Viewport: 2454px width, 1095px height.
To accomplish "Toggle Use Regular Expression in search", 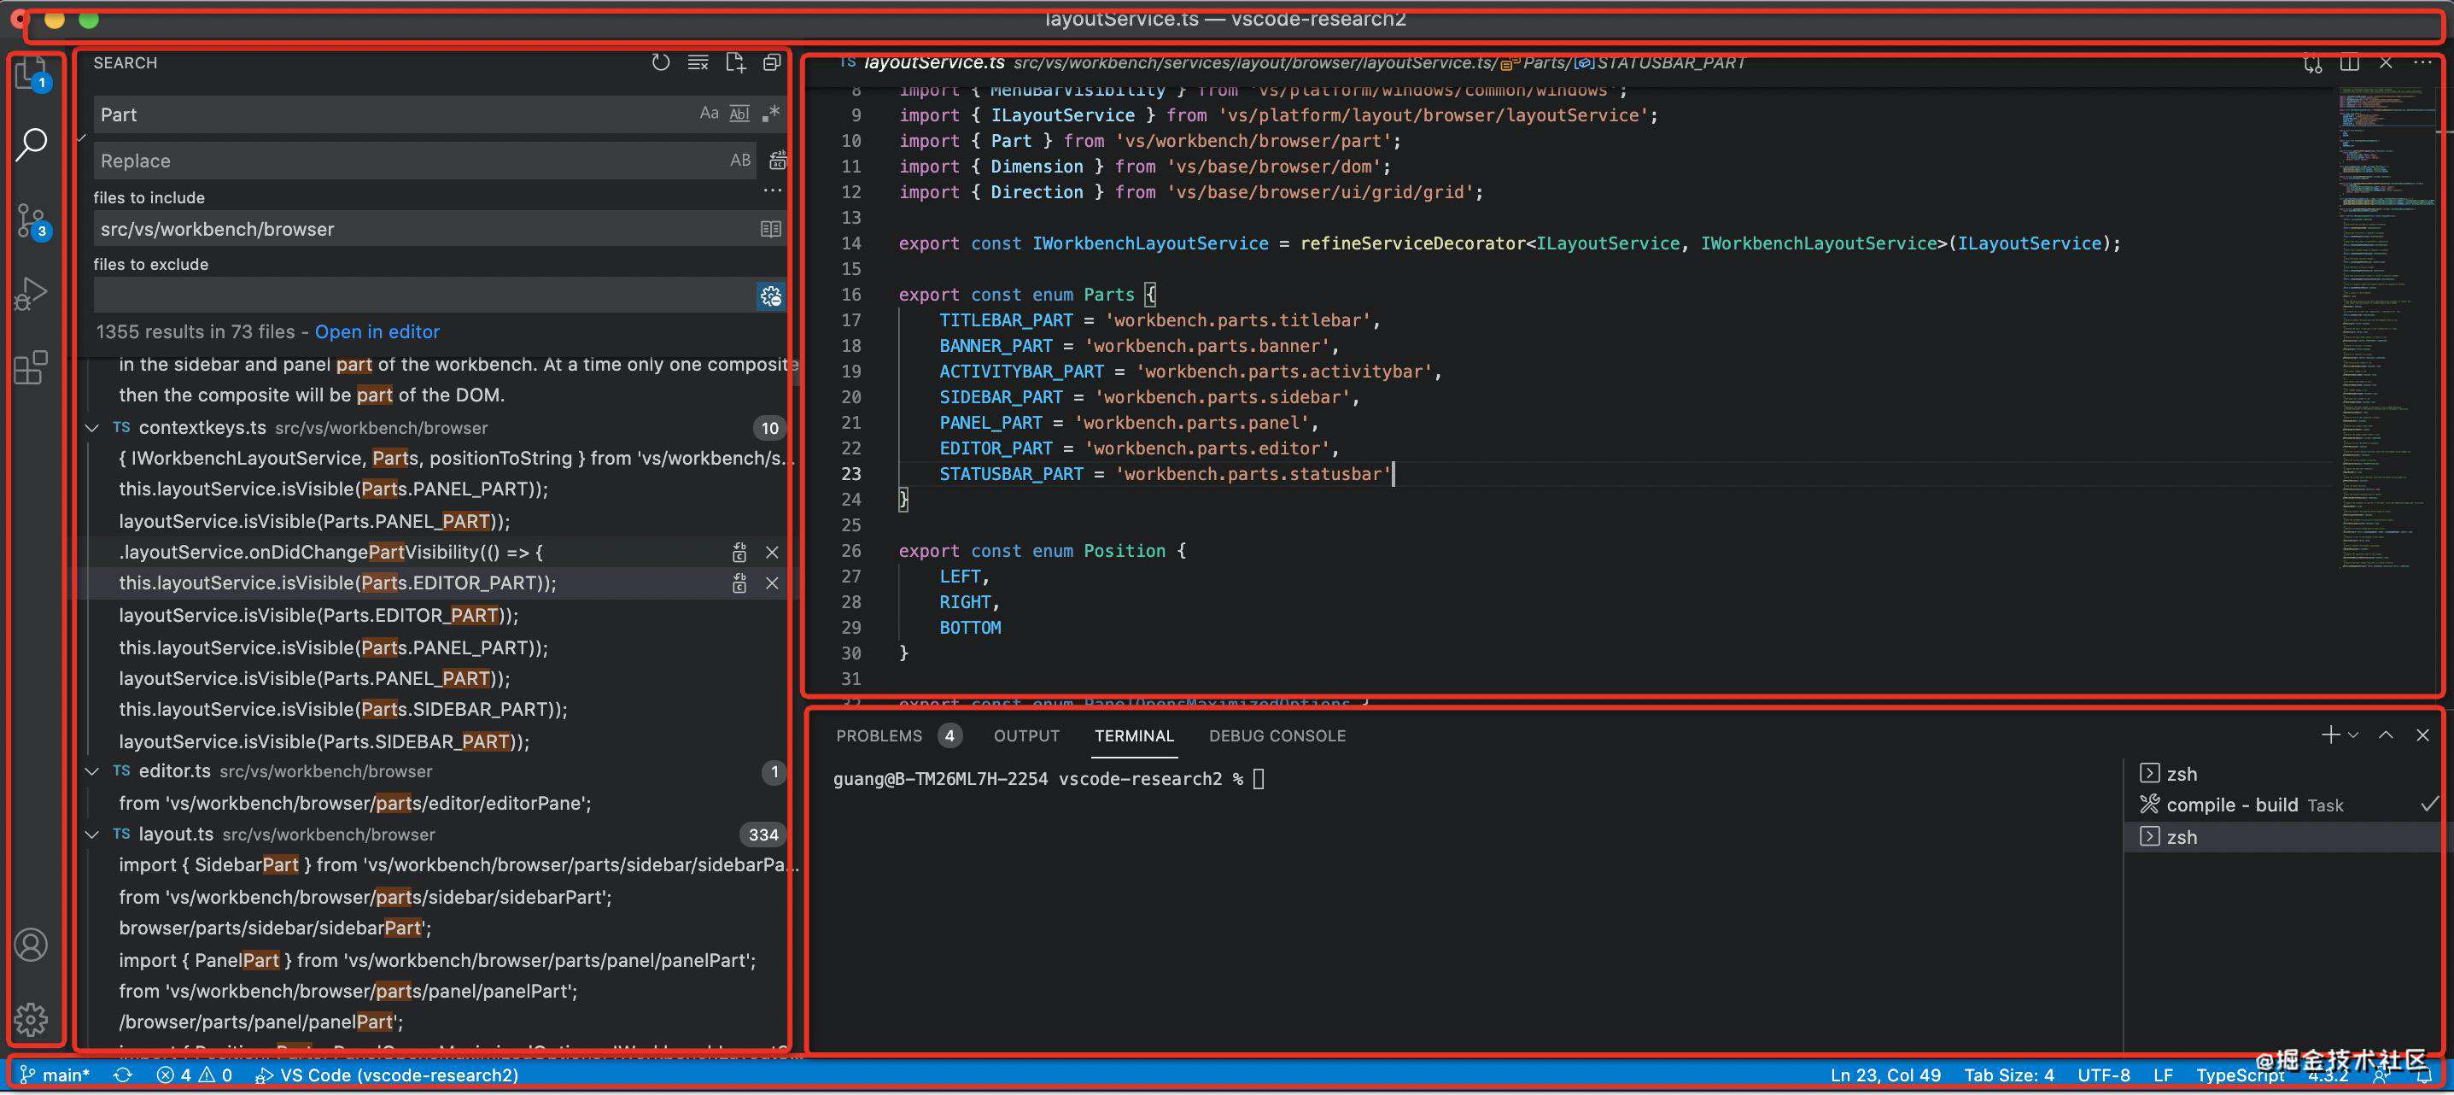I will (x=771, y=114).
